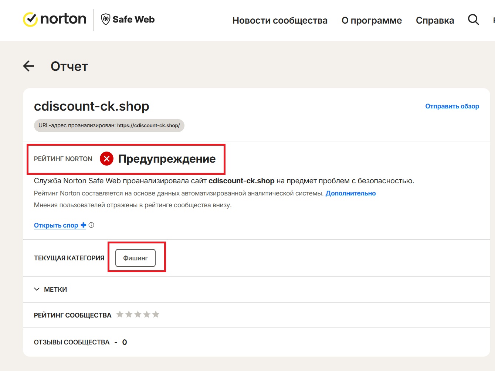Click the РЕЙТИНГ СООБЩЕСТВА label

[72, 315]
